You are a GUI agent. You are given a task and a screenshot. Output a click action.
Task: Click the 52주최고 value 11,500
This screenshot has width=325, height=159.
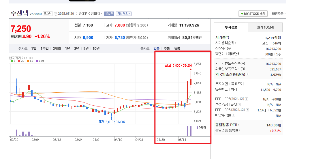265,90
